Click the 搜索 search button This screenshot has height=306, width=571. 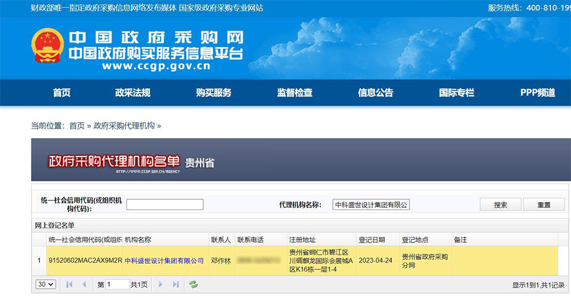(500, 205)
